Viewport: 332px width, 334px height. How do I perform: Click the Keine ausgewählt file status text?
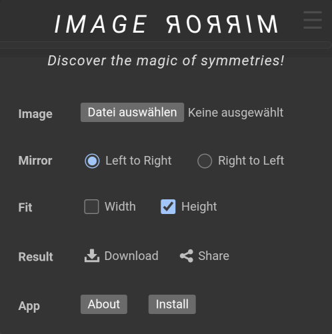point(235,113)
